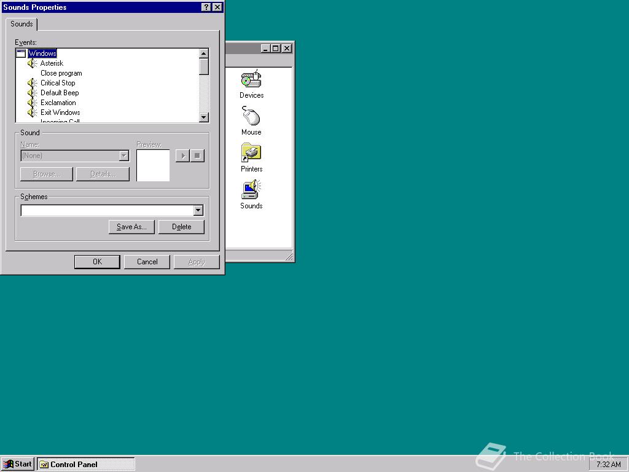The image size is (629, 472).
Task: Confirm with the OK button
Action: [x=97, y=262]
